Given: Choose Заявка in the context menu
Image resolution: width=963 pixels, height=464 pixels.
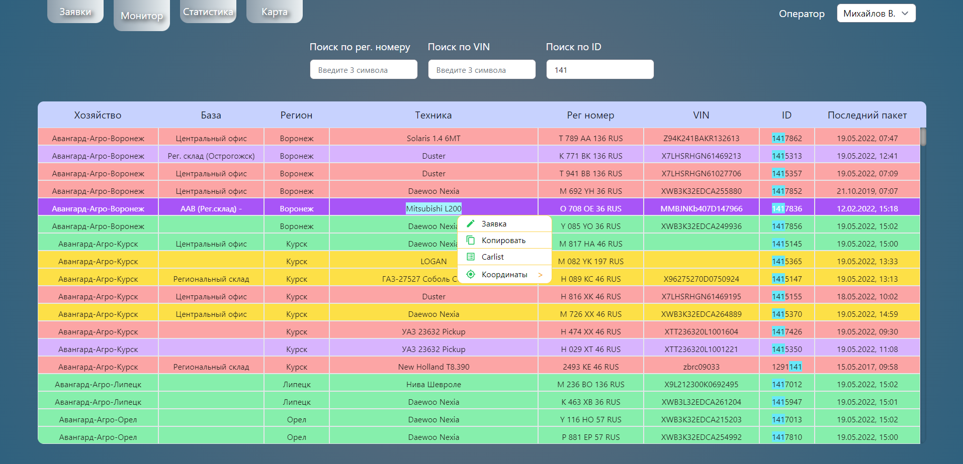Looking at the screenshot, I should point(494,223).
